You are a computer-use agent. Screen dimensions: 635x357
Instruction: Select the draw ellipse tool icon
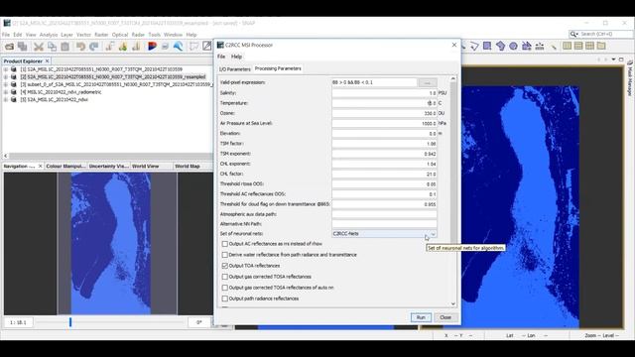[x=514, y=47]
